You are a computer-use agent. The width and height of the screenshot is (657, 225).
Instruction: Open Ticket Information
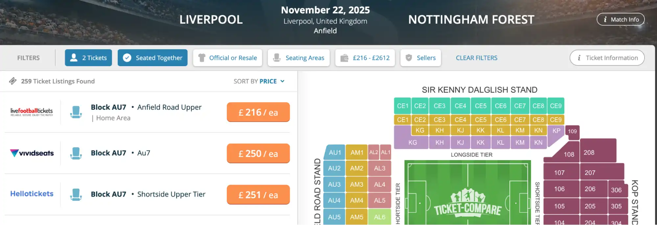[606, 58]
